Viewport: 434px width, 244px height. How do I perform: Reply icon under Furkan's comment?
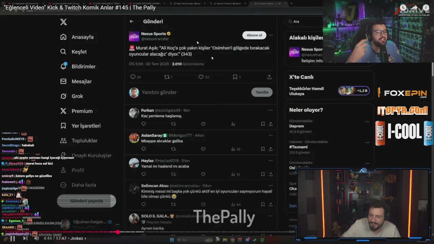pos(143,124)
